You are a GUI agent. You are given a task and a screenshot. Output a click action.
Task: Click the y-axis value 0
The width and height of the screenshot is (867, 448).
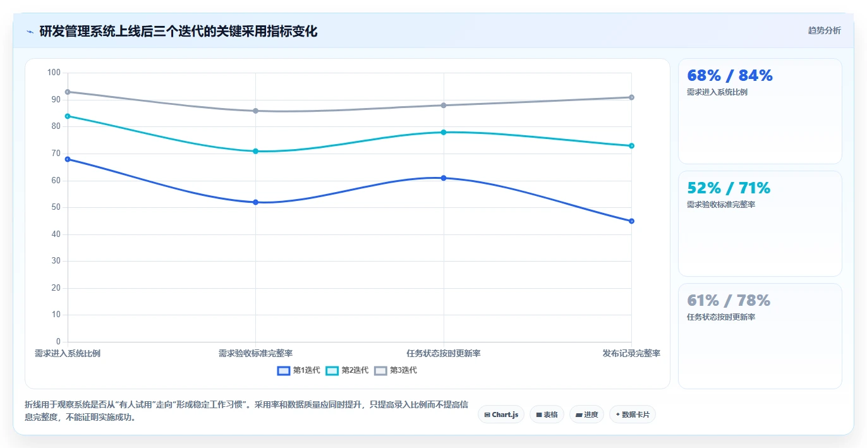pos(58,342)
